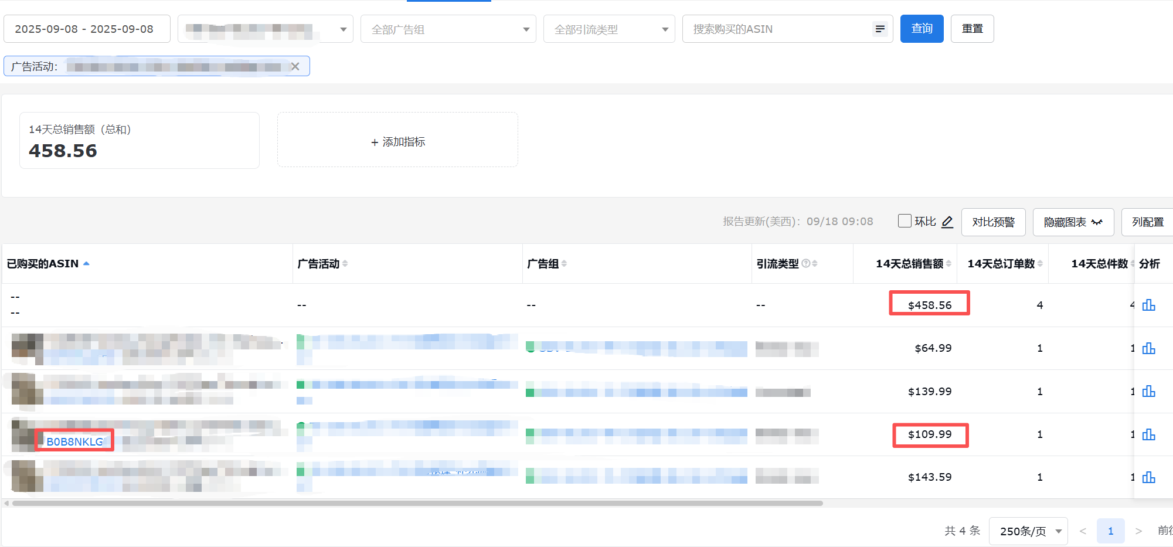Open the B0B8NKLG ASIN link
This screenshot has height=547, width=1173.
74,441
